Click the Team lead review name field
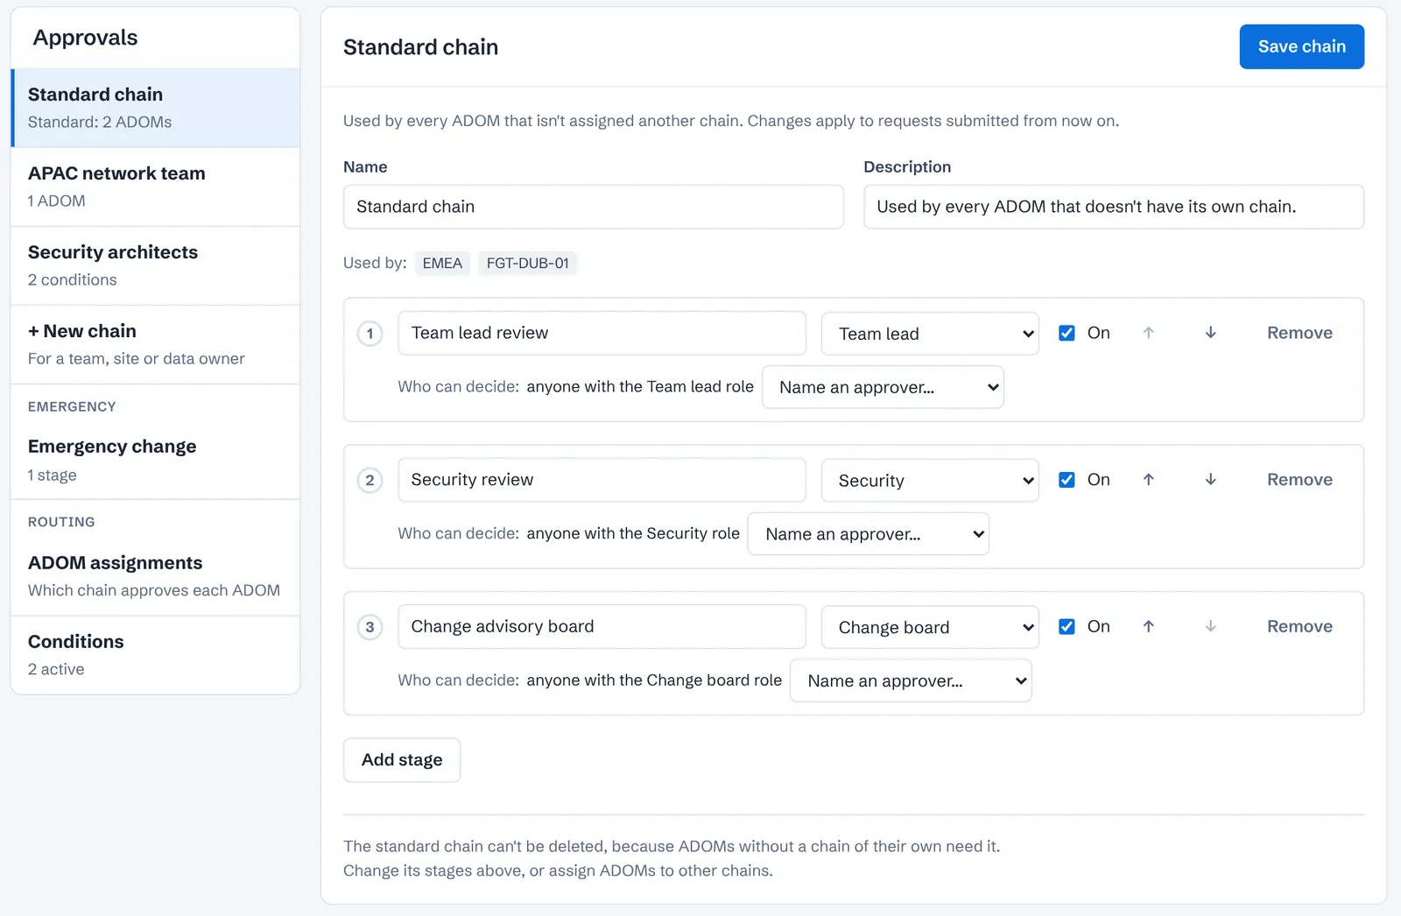The width and height of the screenshot is (1401, 916). tap(602, 333)
